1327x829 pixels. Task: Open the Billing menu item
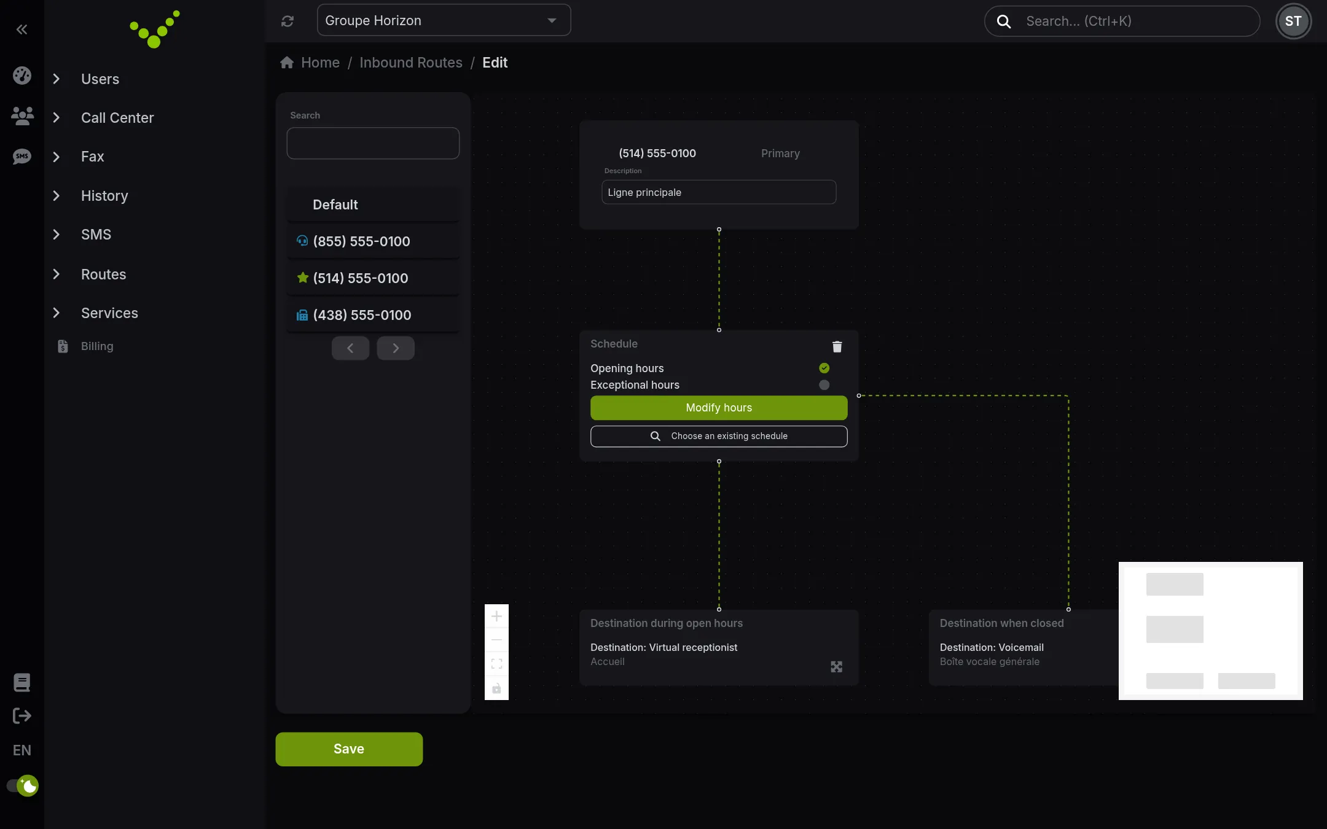pyautogui.click(x=97, y=346)
